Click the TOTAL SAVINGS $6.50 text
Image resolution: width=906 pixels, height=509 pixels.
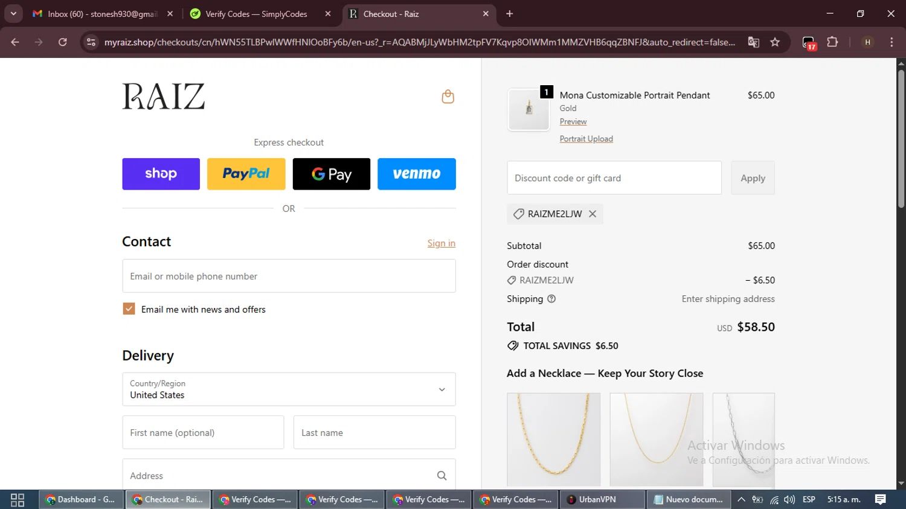(571, 346)
